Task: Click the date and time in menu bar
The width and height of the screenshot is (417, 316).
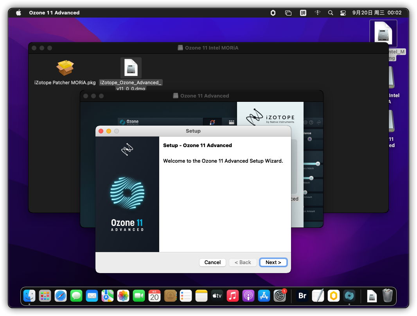Action: (377, 13)
